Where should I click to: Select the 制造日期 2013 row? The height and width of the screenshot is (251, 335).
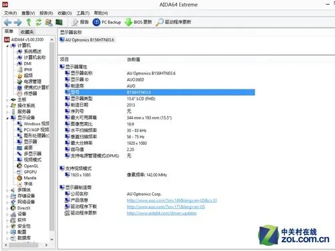click(x=159, y=105)
